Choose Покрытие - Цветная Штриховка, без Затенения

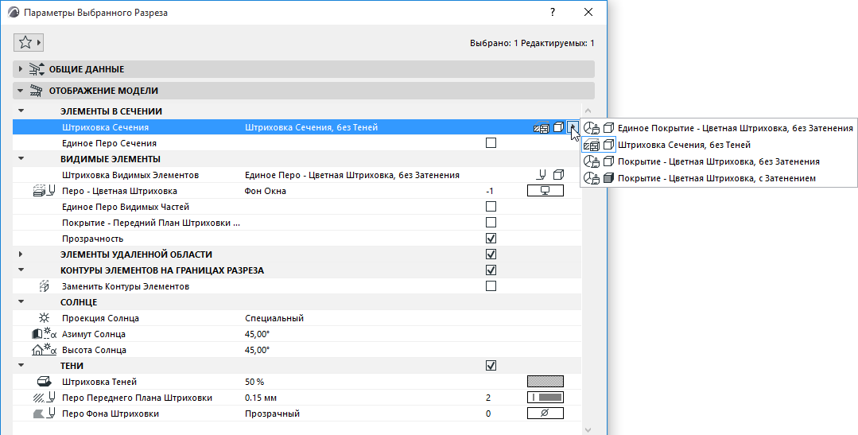click(x=719, y=161)
